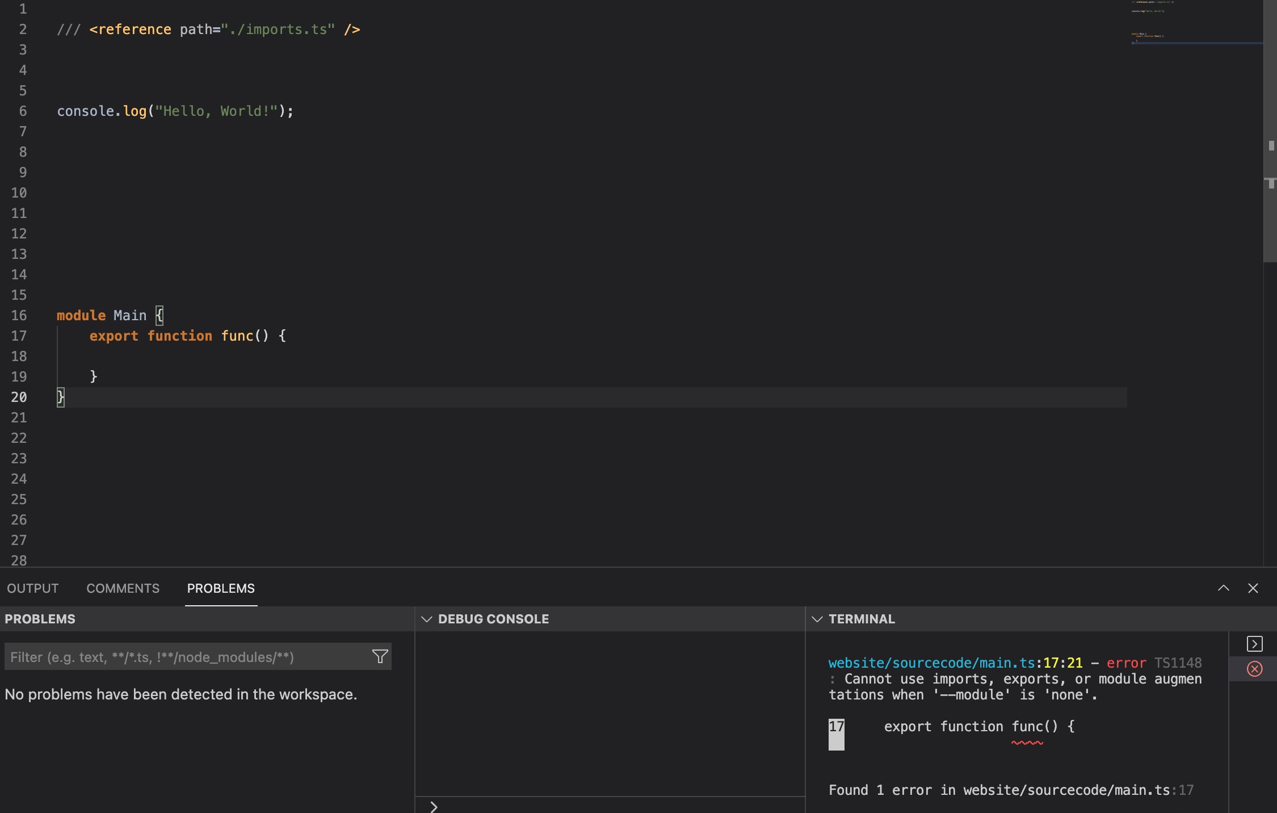1277x813 pixels.
Task: Click the 'export' keyword on line 17
Action: click(114, 336)
